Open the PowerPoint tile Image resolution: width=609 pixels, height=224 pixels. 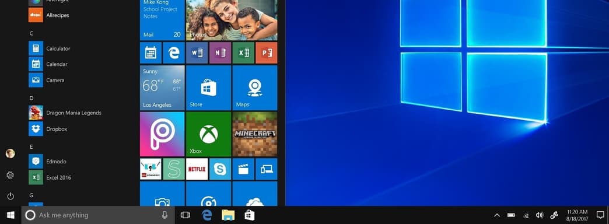(x=267, y=53)
